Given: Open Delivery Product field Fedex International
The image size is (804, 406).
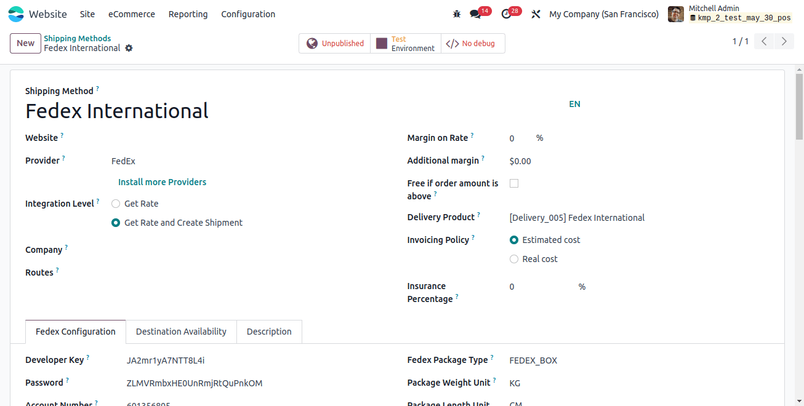Looking at the screenshot, I should coord(639,218).
